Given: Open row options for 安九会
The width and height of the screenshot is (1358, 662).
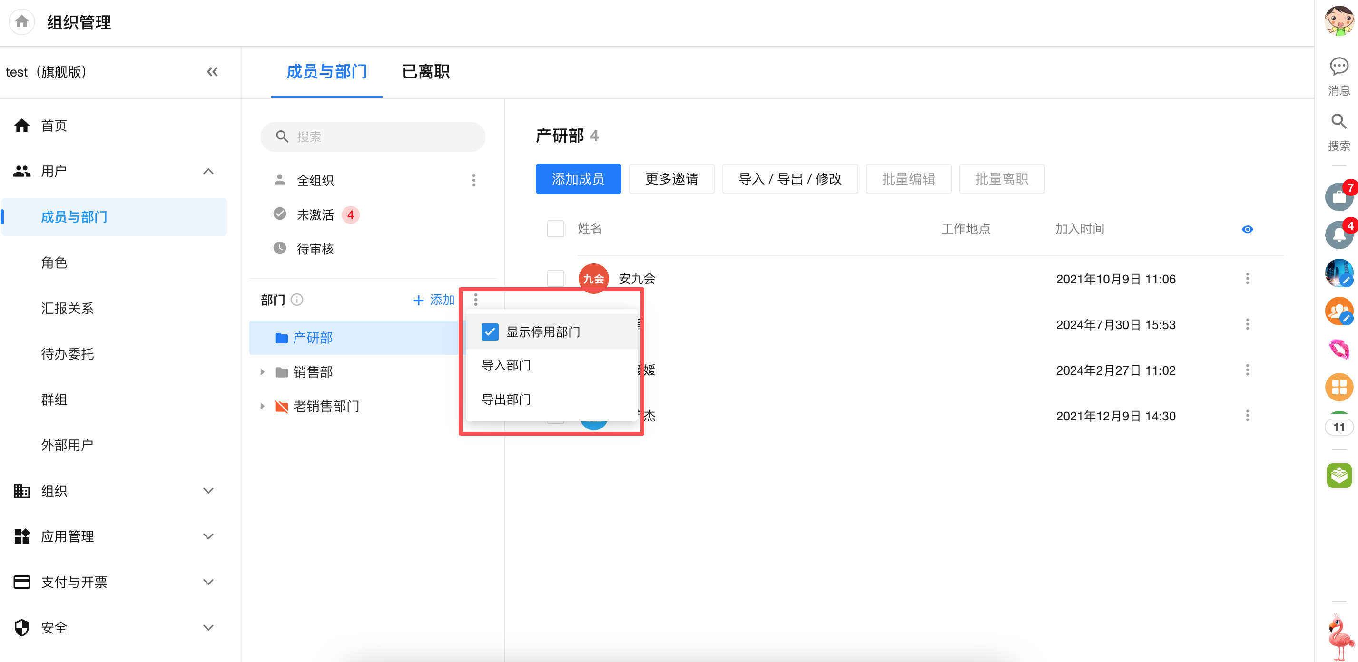Looking at the screenshot, I should point(1247,279).
